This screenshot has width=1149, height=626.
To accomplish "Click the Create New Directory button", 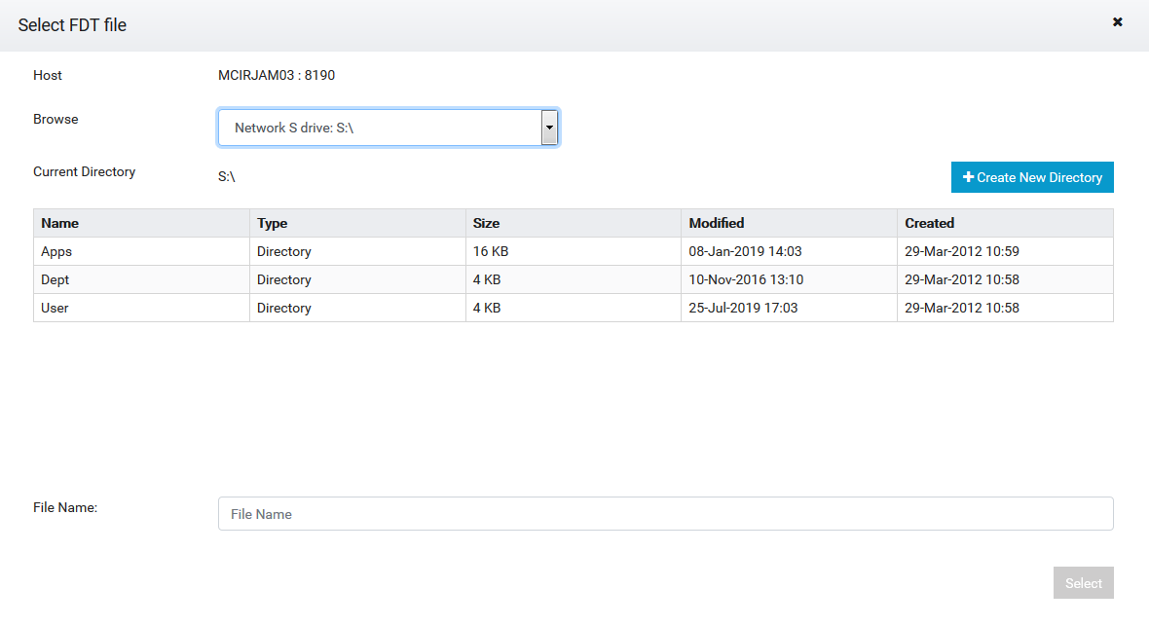I will coord(1032,176).
